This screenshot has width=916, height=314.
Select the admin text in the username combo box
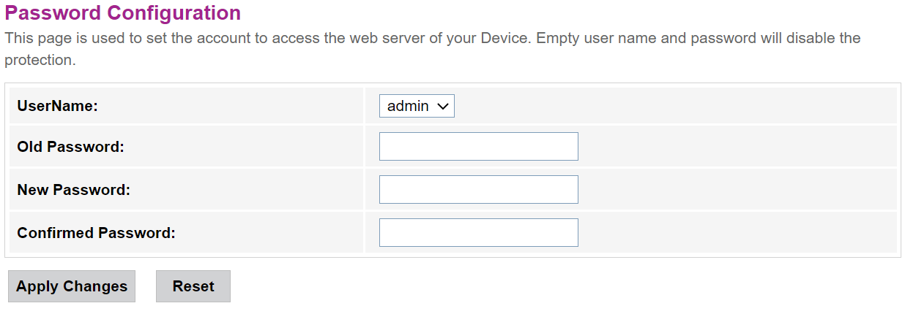[408, 107]
